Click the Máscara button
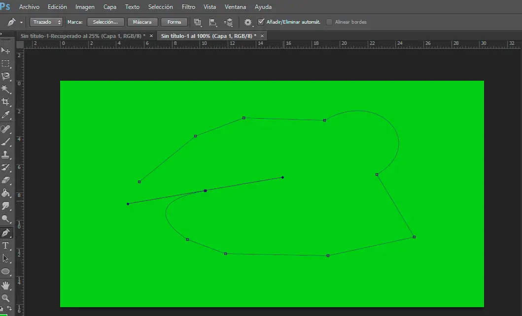Screen dimensions: 522x316 point(142,22)
